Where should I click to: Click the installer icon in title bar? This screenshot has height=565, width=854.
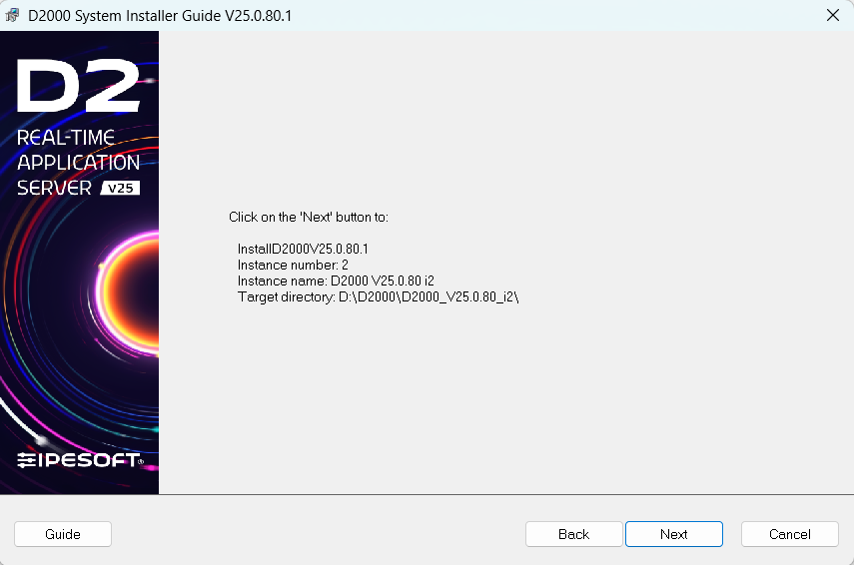tap(13, 16)
